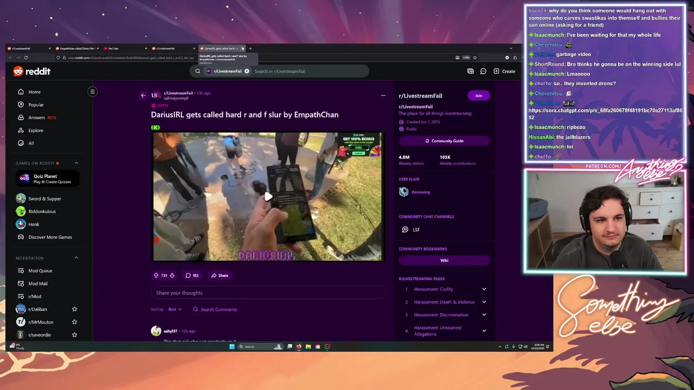Open a new browser tab

coord(250,48)
